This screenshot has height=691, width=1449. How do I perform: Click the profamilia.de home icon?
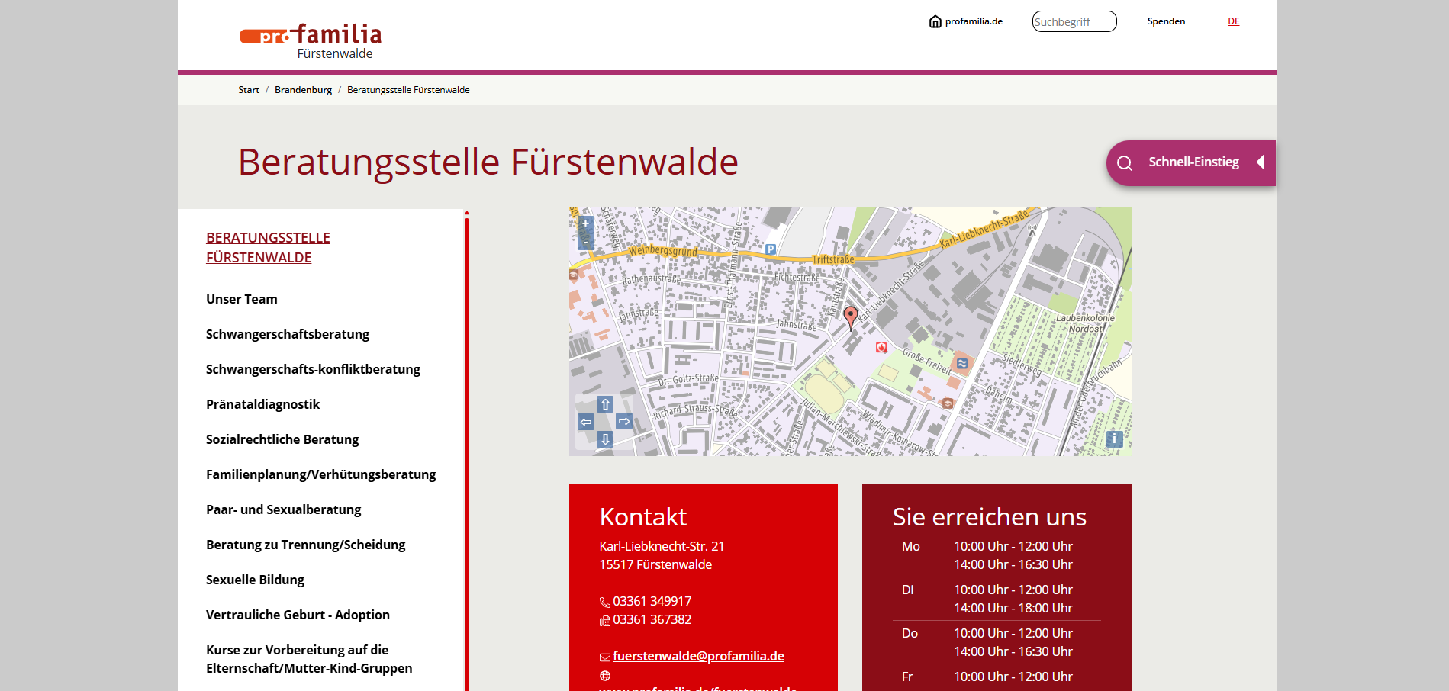coord(935,21)
